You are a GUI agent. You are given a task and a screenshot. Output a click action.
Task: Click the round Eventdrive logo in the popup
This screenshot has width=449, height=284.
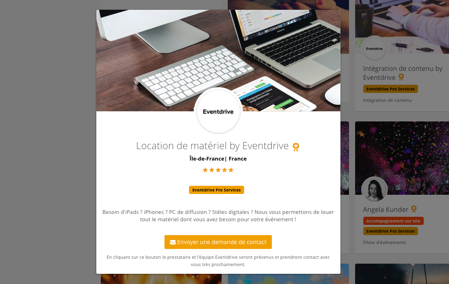click(218, 111)
